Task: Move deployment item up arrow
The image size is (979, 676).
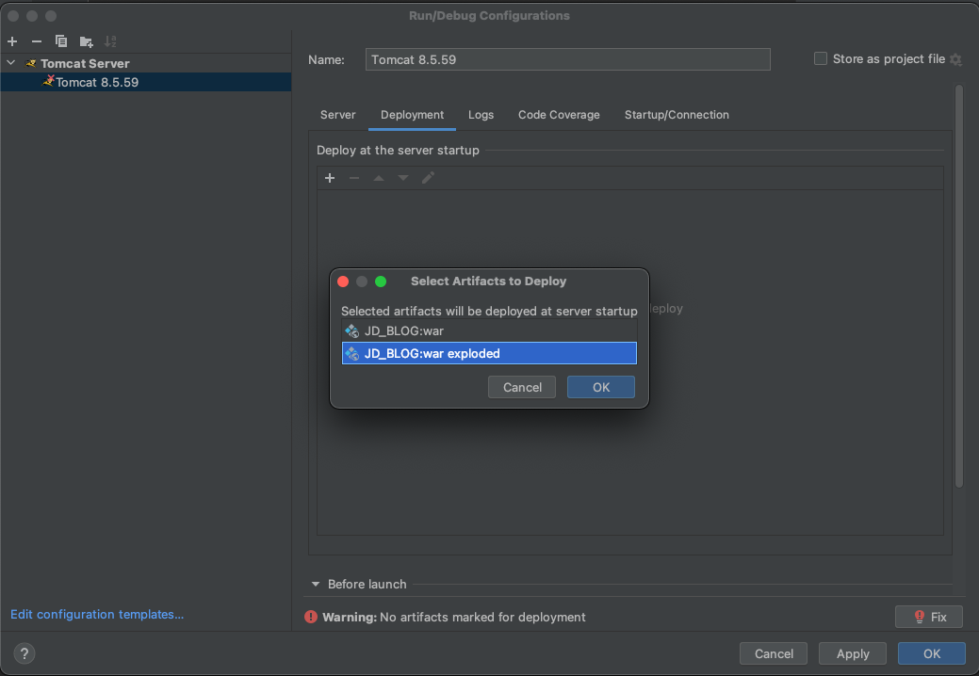Action: tap(379, 178)
